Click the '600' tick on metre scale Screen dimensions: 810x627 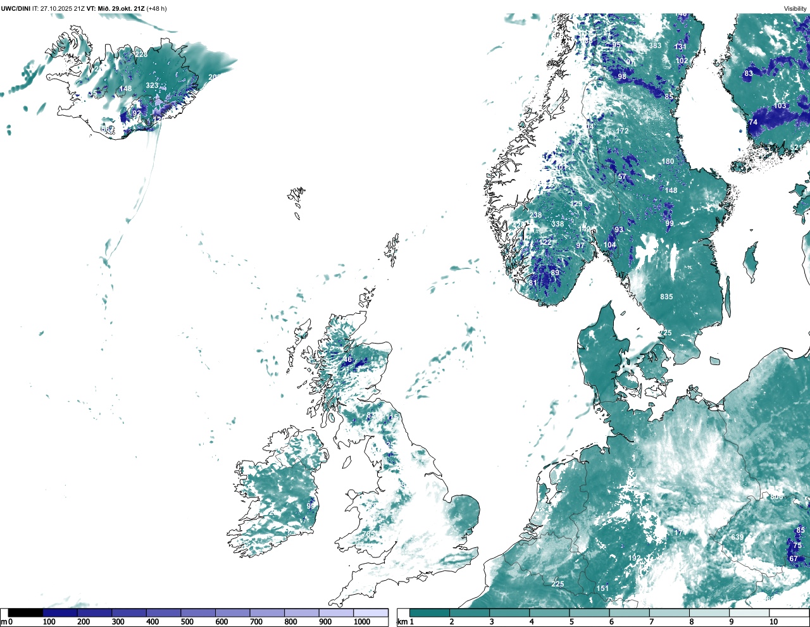tap(221, 622)
